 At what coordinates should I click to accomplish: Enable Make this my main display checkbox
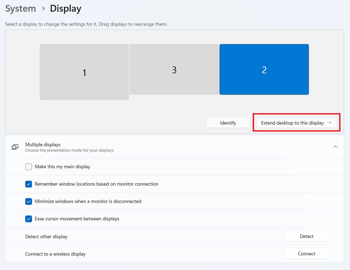pyautogui.click(x=29, y=167)
